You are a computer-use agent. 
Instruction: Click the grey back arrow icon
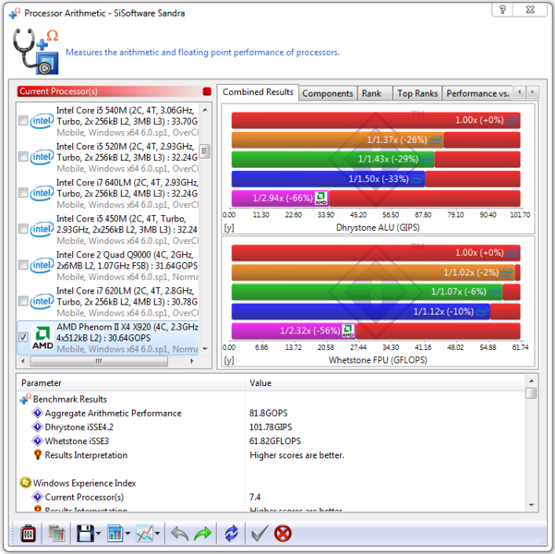coord(180,534)
